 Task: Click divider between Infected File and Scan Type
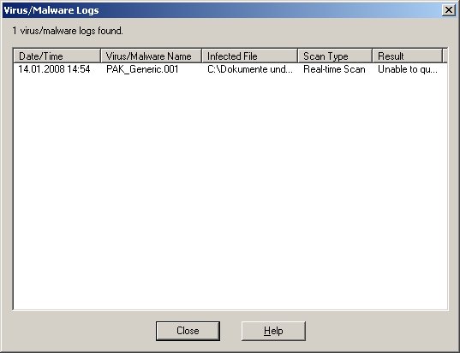(298, 56)
